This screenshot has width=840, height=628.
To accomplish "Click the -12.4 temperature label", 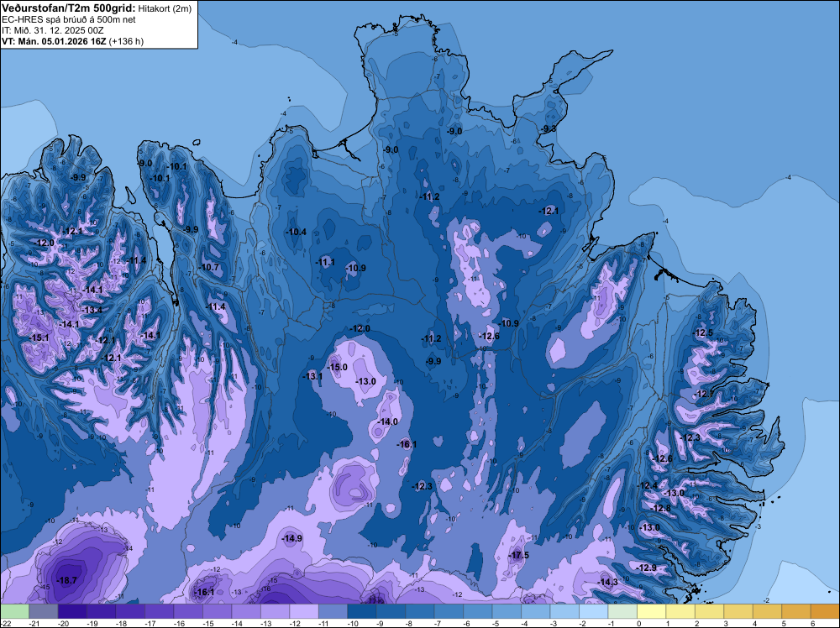I will click(647, 485).
